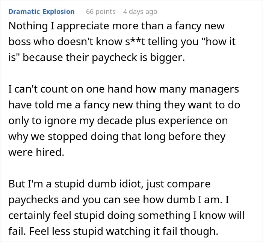Click the 66 points score
Viewport: 263px width, 242px height.
(101, 12)
